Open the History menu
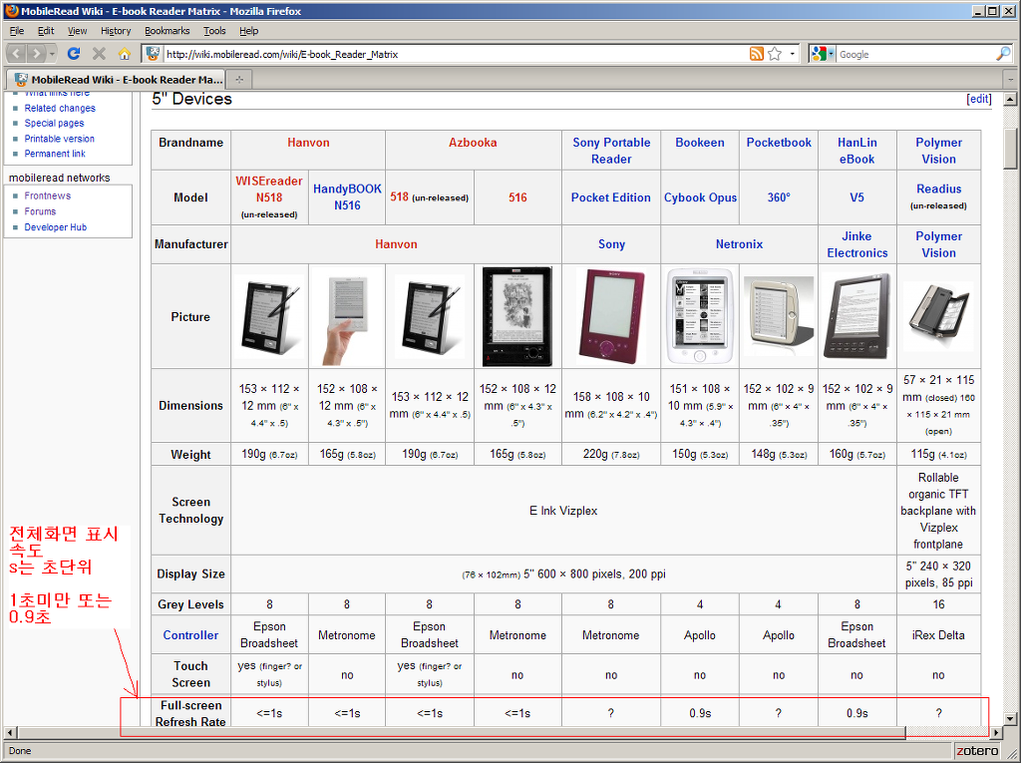Viewport: 1021px width, 763px height. coord(116,31)
